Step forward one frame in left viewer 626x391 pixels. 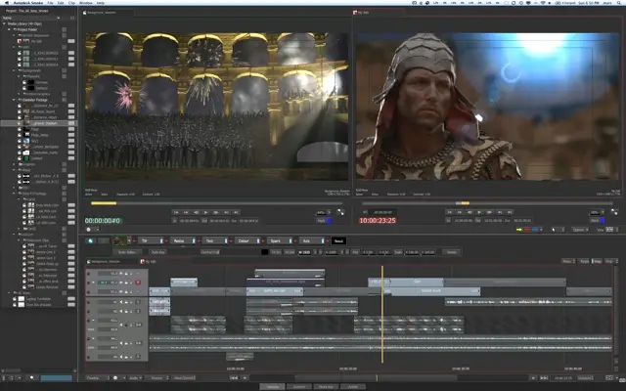pos(216,212)
